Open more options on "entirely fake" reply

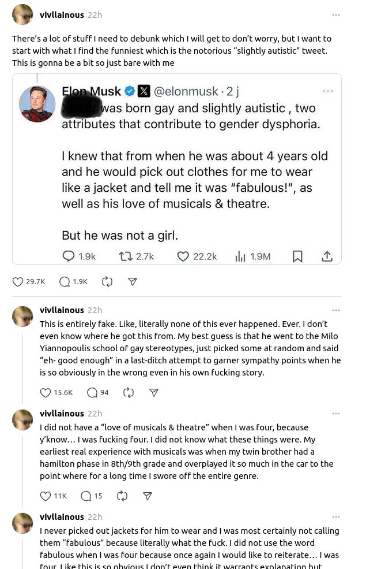336,310
